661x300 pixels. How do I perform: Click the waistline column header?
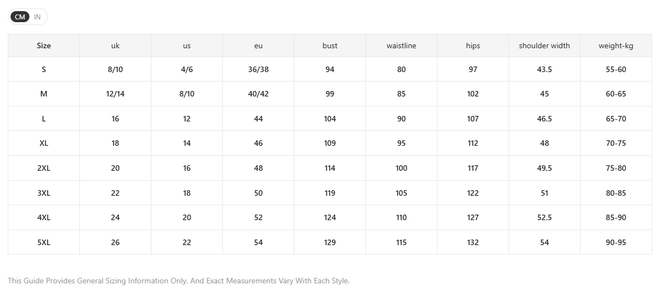click(401, 45)
